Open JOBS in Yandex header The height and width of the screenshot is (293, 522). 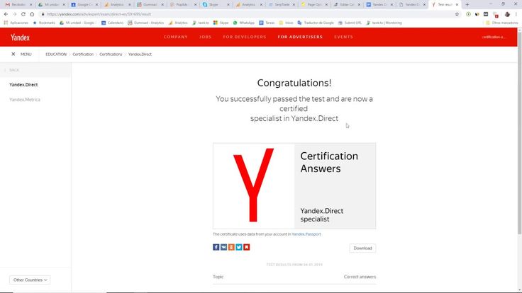pos(206,37)
